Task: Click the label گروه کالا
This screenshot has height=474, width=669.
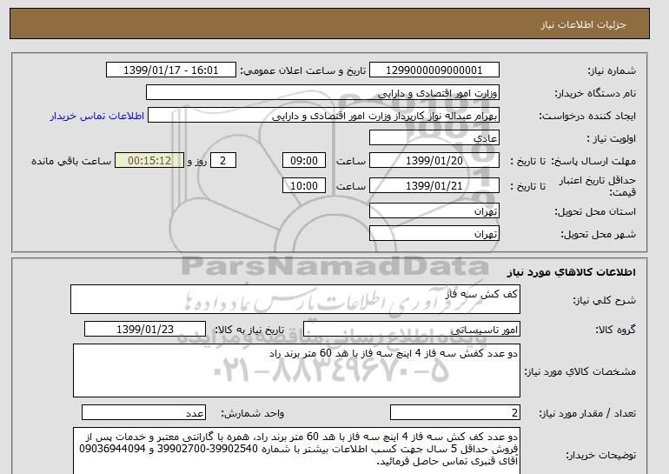Action: 615,330
